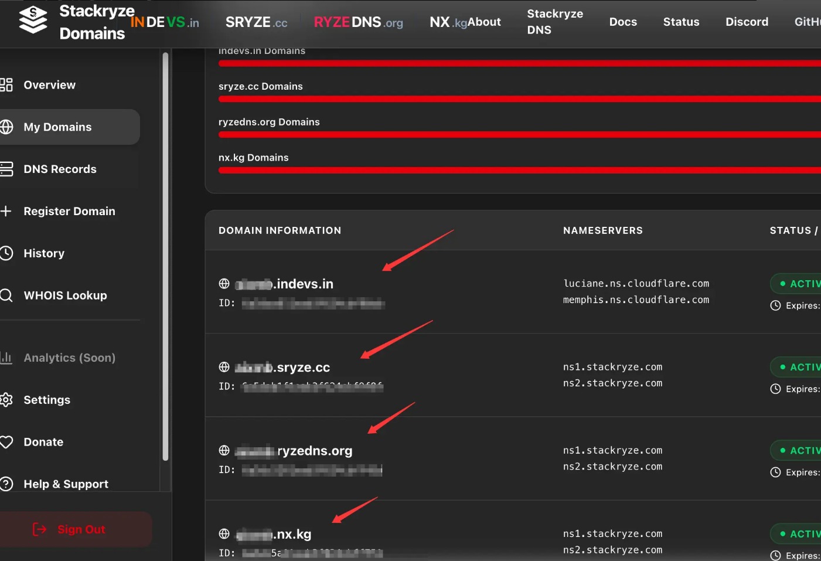821x561 pixels.
Task: Open the .nx.kg domain entry
Action: click(x=273, y=534)
